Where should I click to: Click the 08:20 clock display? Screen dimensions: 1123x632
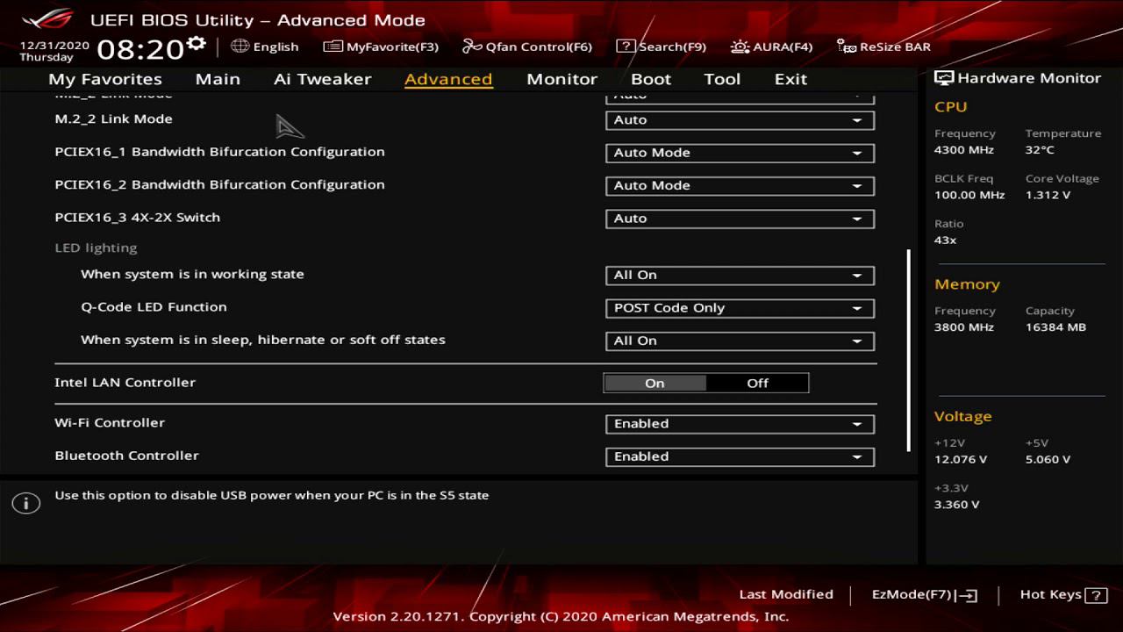click(139, 49)
